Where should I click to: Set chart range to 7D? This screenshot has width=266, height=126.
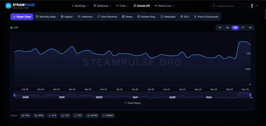[x=220, y=28]
